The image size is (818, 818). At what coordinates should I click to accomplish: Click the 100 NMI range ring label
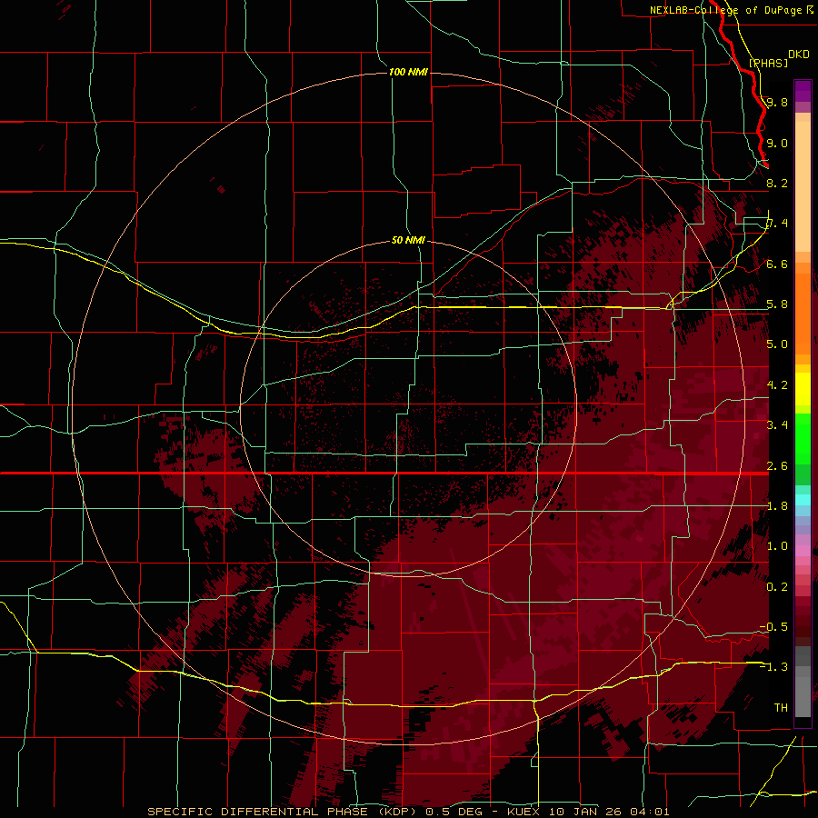coord(408,72)
